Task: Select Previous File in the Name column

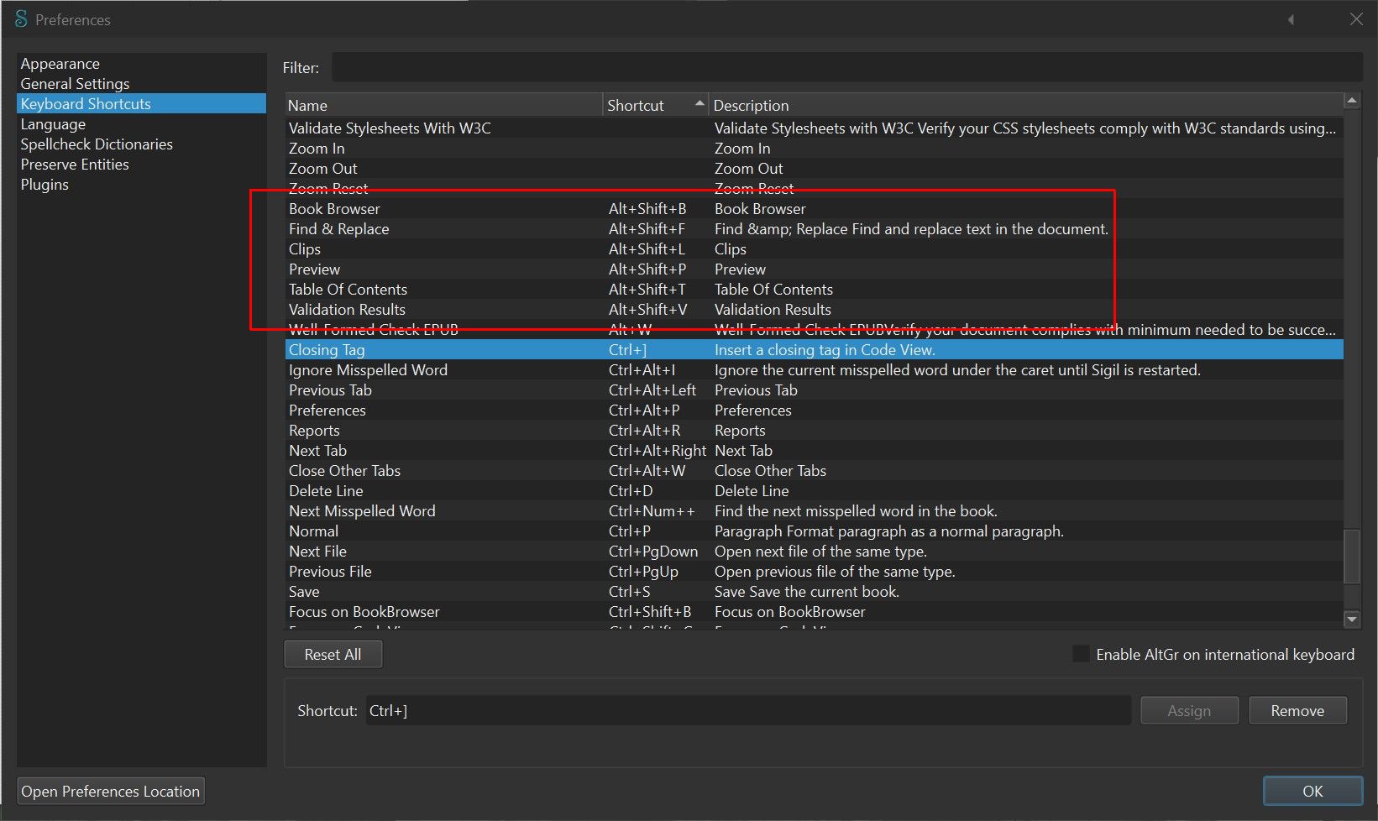Action: [330, 572]
